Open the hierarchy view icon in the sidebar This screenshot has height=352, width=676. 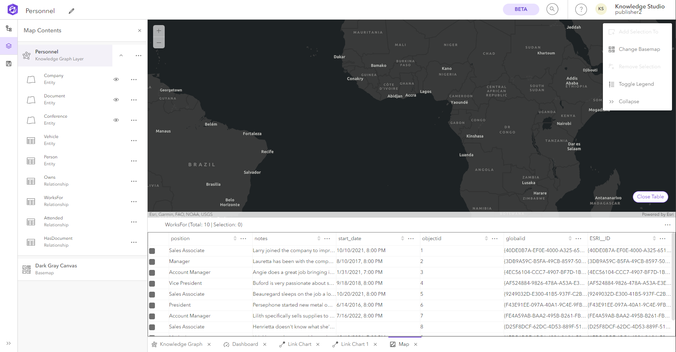9,28
